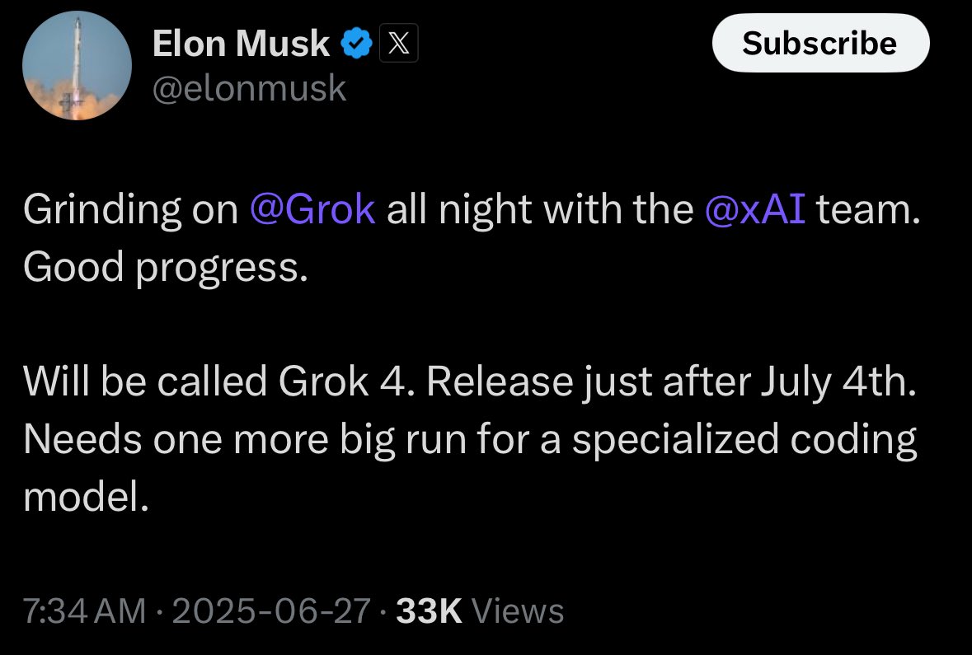The height and width of the screenshot is (655, 972).
Task: Click the word 'Grinding' in tweet
Action: 101,210
